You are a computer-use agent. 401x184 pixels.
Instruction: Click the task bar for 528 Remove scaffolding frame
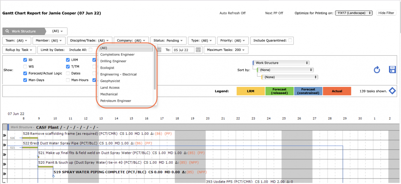point(30,138)
